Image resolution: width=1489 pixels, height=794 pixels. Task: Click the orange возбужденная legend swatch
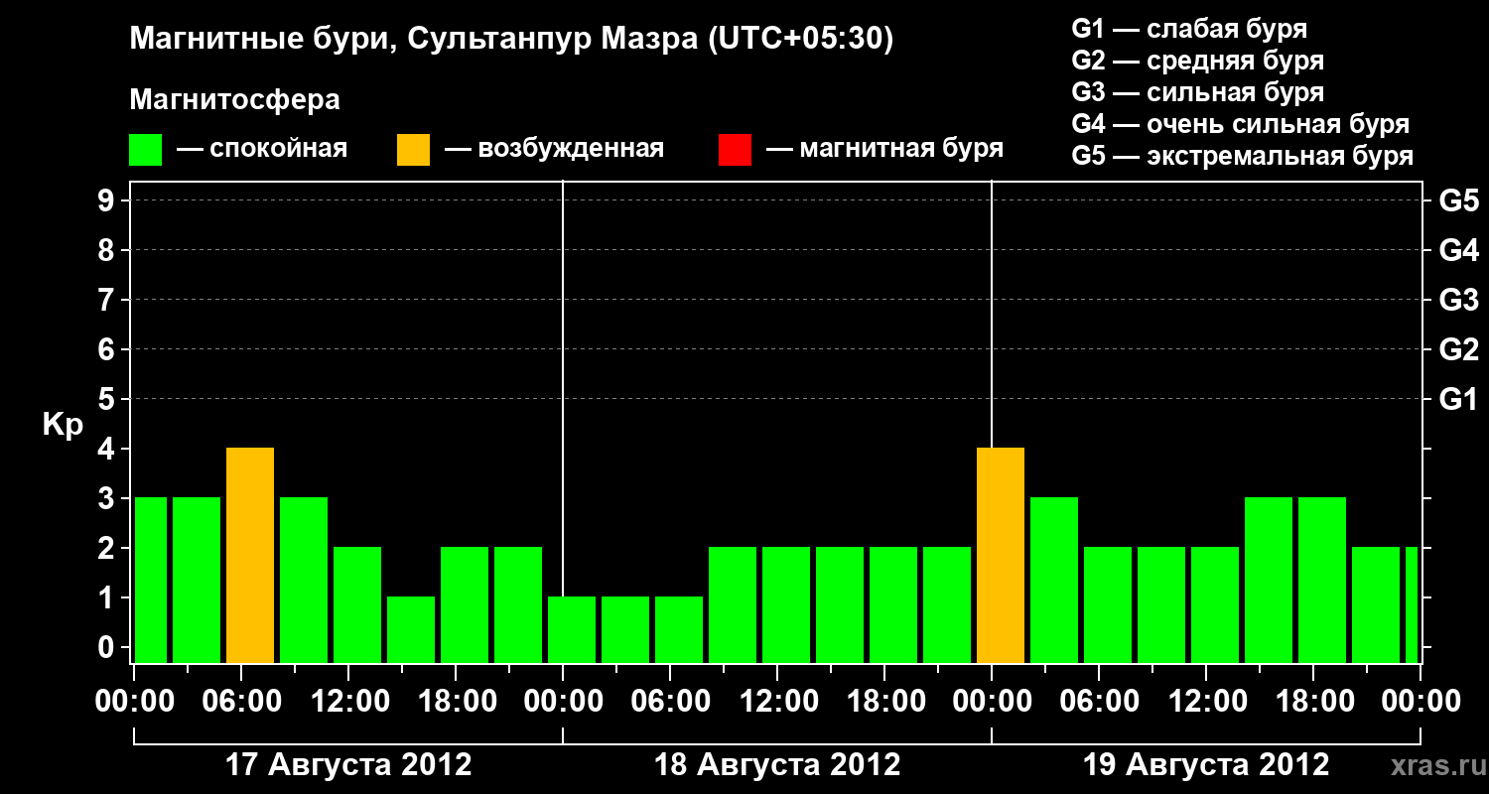coord(414,150)
